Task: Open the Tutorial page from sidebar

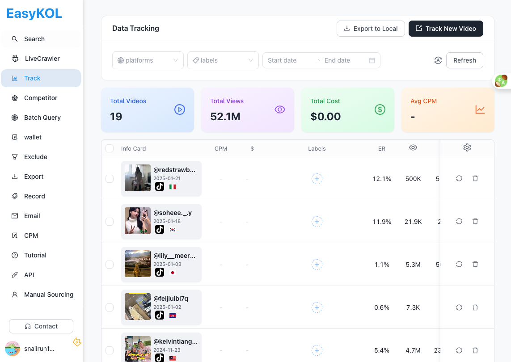Action: click(x=35, y=255)
